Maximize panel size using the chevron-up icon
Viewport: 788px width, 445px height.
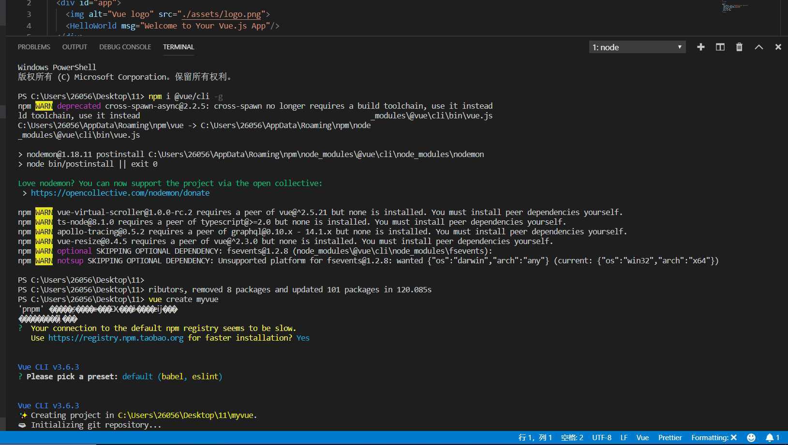[759, 47]
